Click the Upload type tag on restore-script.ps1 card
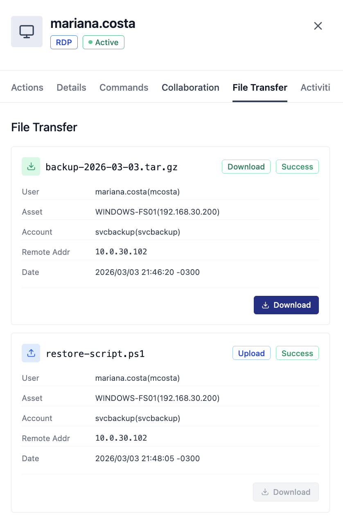The height and width of the screenshot is (517, 343). (251, 353)
